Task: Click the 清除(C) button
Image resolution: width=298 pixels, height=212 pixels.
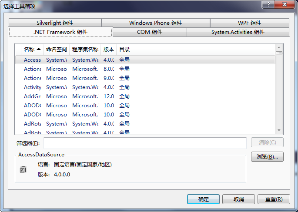Action: 267,142
